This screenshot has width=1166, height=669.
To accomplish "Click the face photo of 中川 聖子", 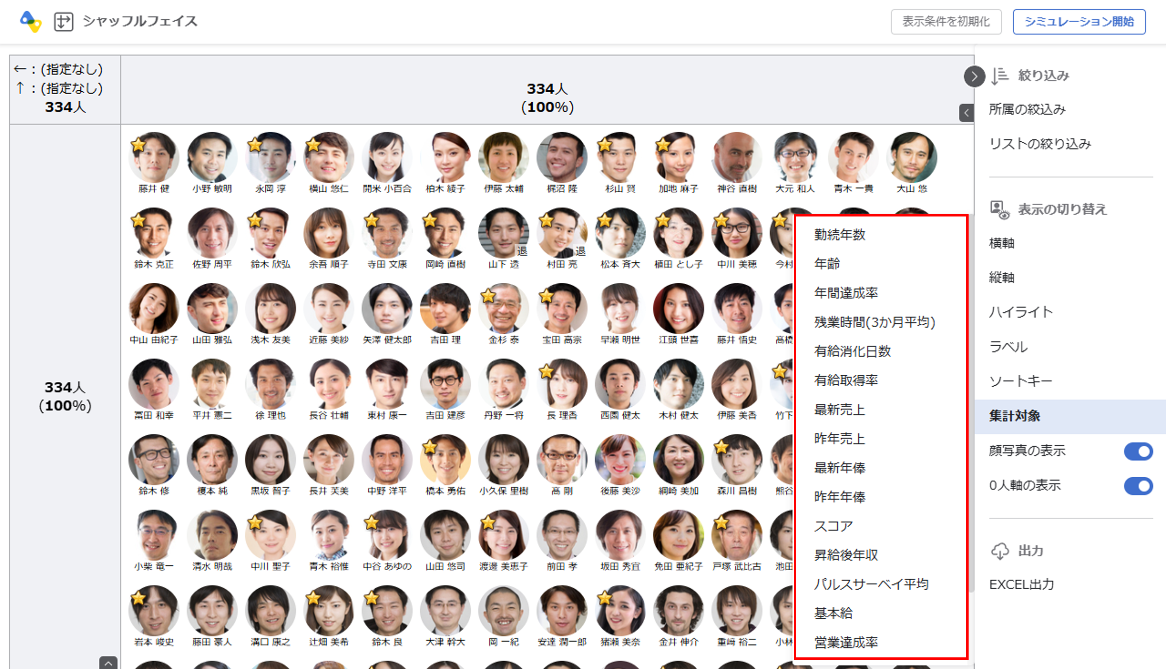I will pos(270,535).
